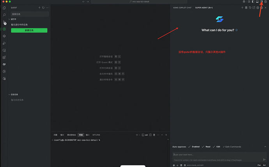Open the Extensions view in activity bar
This screenshot has height=167, width=269.
click(x=4, y=57)
